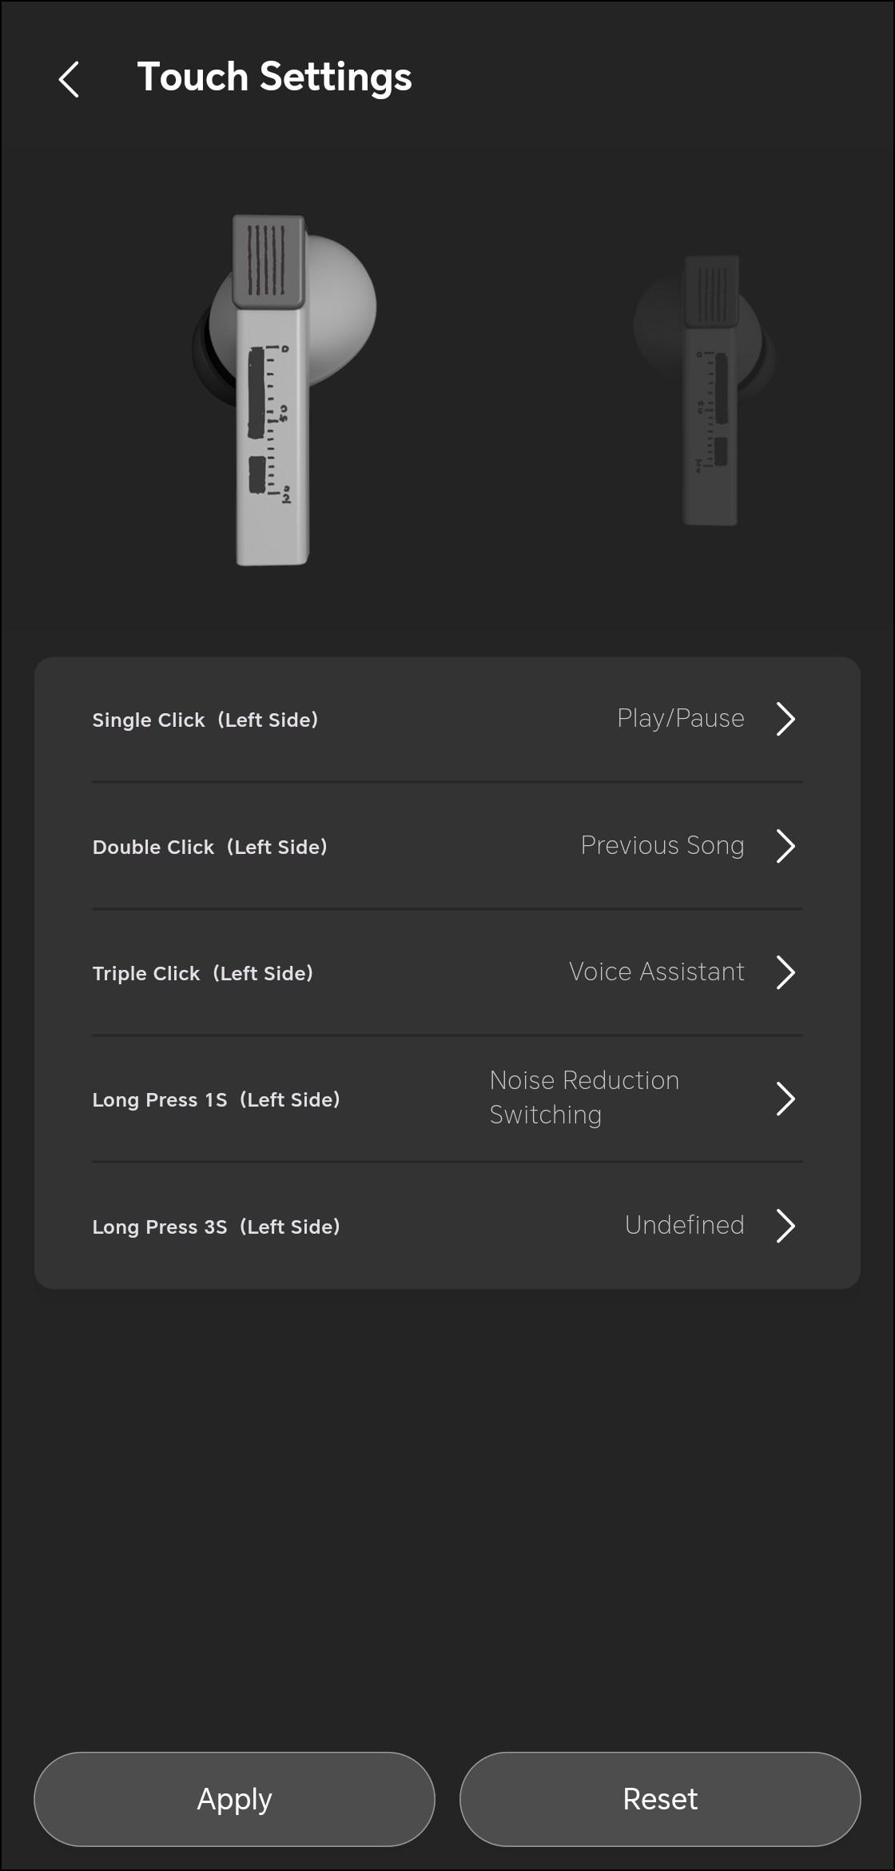Tap the Apply button

coord(234,1799)
